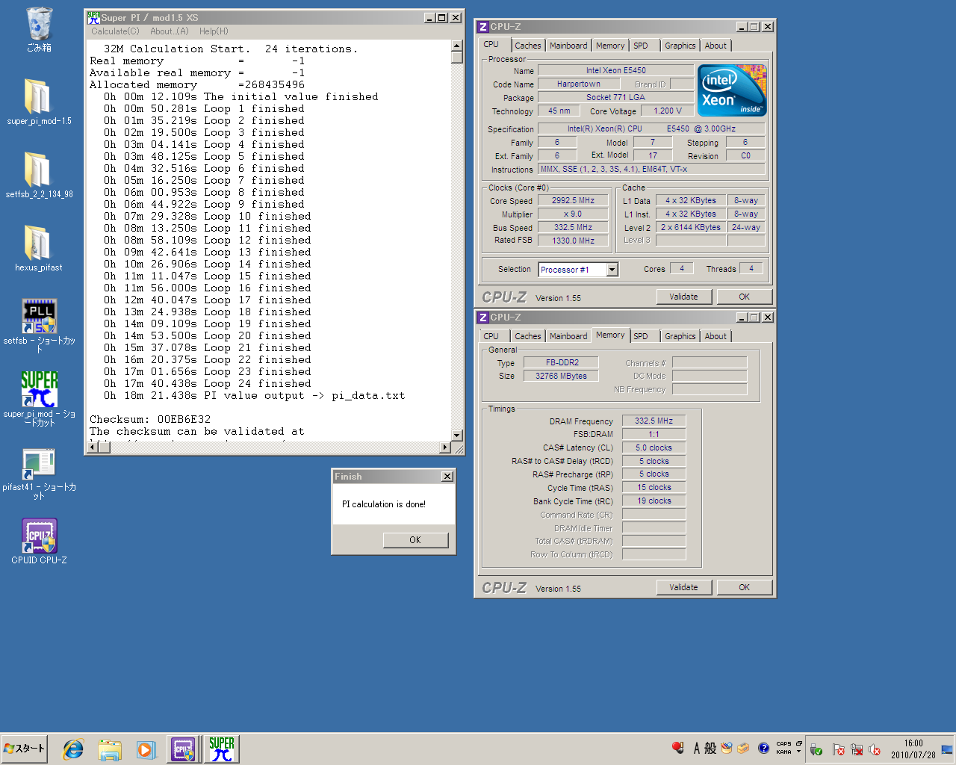
Task: Click Validate in the lower CPU-Z window
Action: 683,587
